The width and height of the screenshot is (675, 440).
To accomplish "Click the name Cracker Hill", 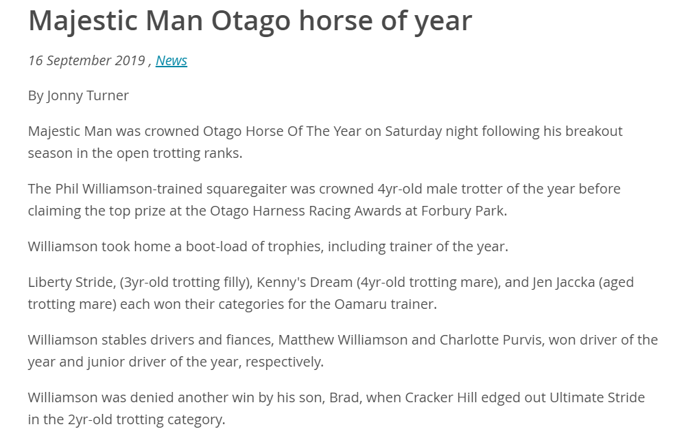I will click(441, 397).
